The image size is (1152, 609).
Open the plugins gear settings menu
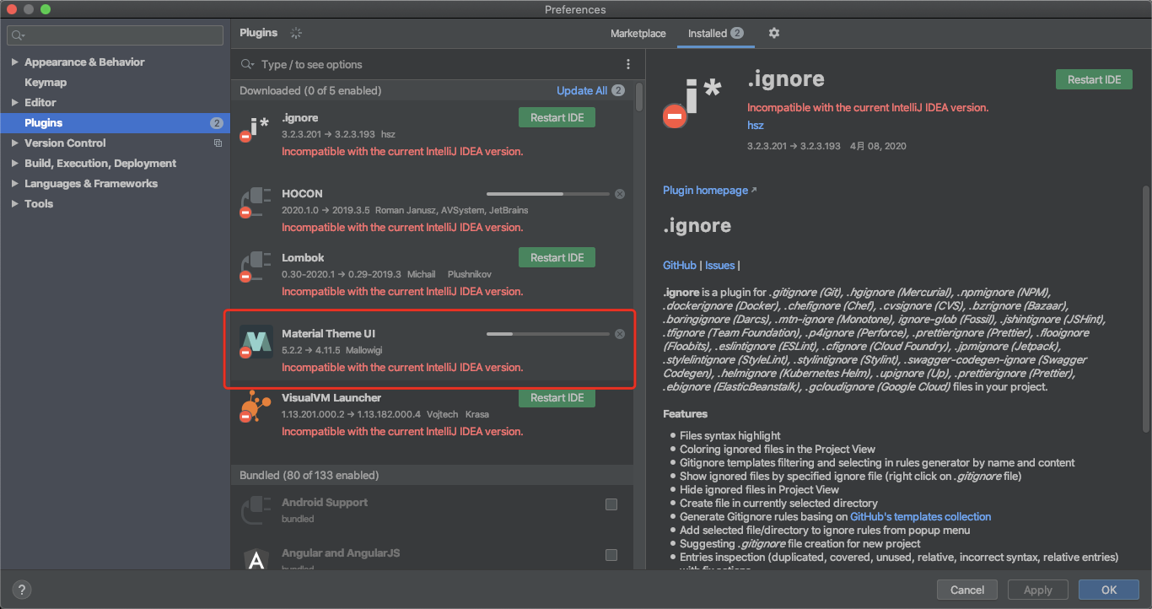774,33
